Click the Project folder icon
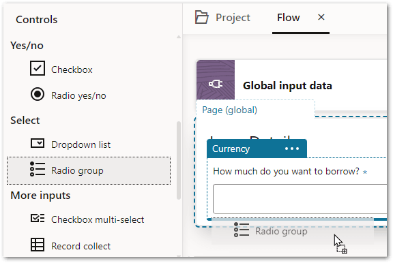 (202, 17)
